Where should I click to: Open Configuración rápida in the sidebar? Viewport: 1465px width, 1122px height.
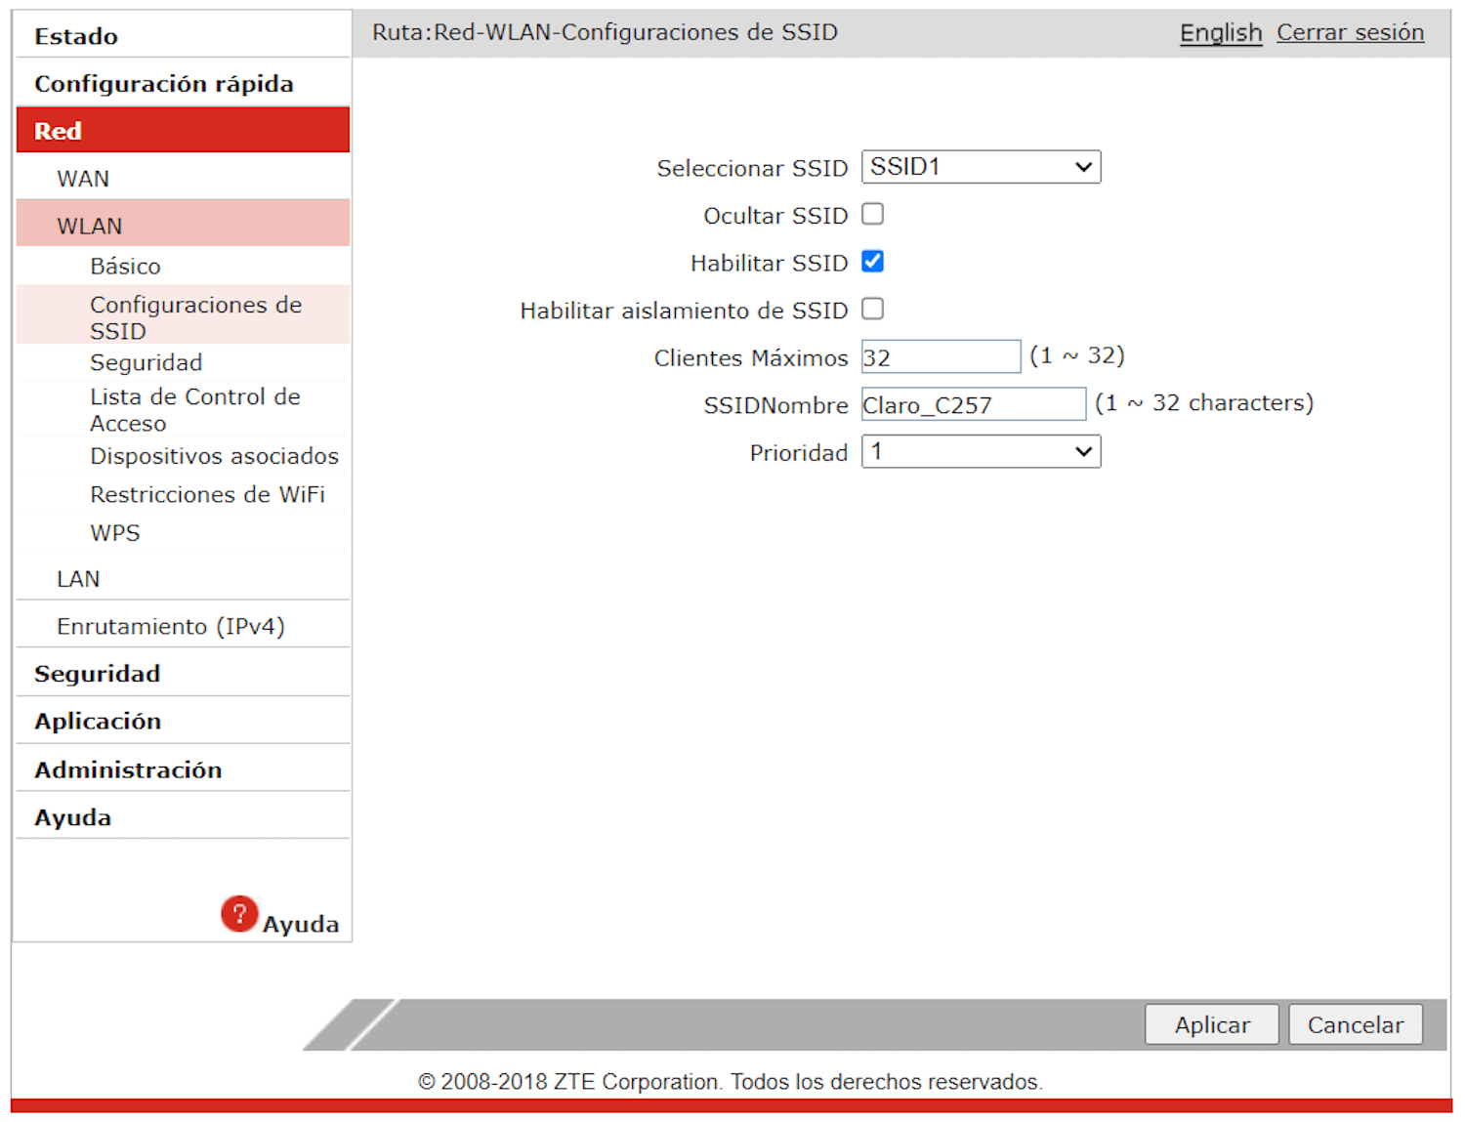(x=163, y=84)
